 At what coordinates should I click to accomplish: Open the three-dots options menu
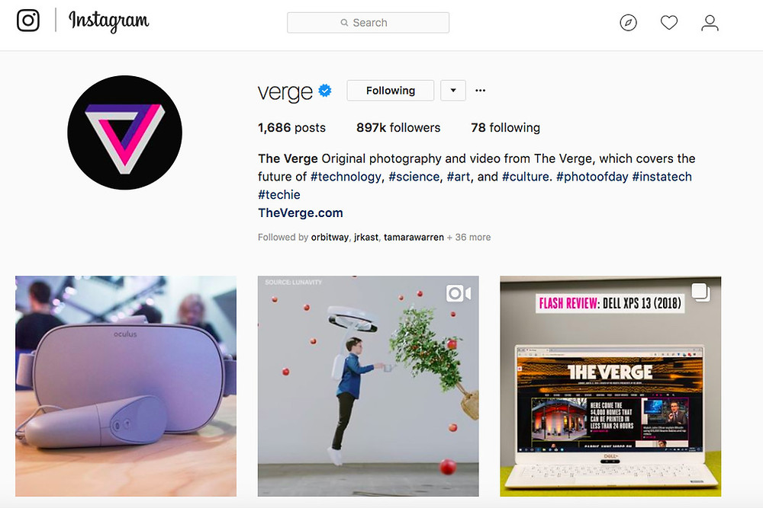[480, 91]
